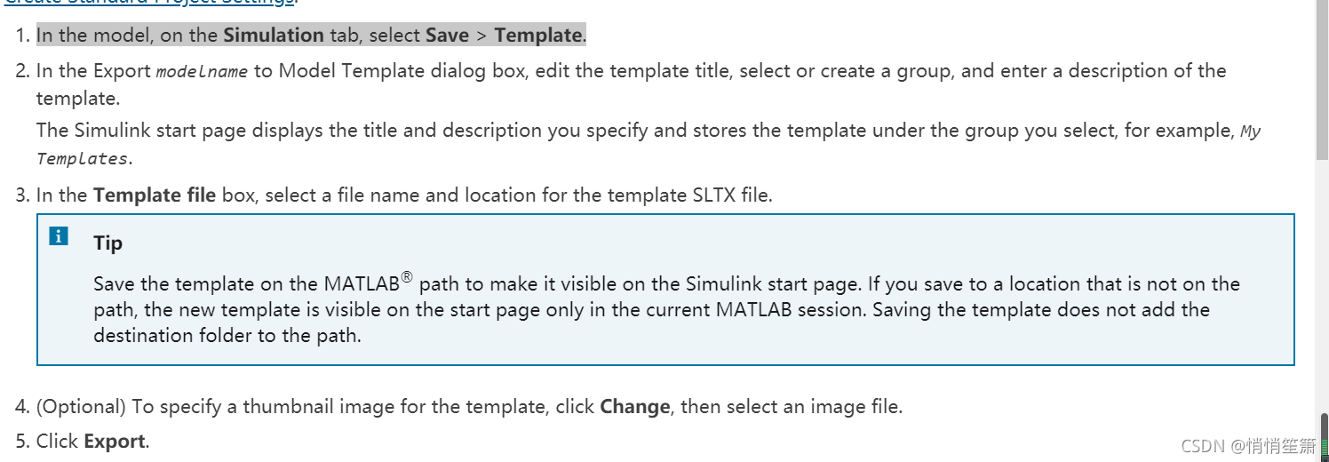Screen dimensions: 1329x462
Task: Click the step 2 dialog box instruction
Action: [x=631, y=84]
